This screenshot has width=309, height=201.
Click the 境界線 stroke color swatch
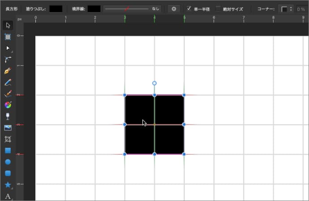coord(94,8)
